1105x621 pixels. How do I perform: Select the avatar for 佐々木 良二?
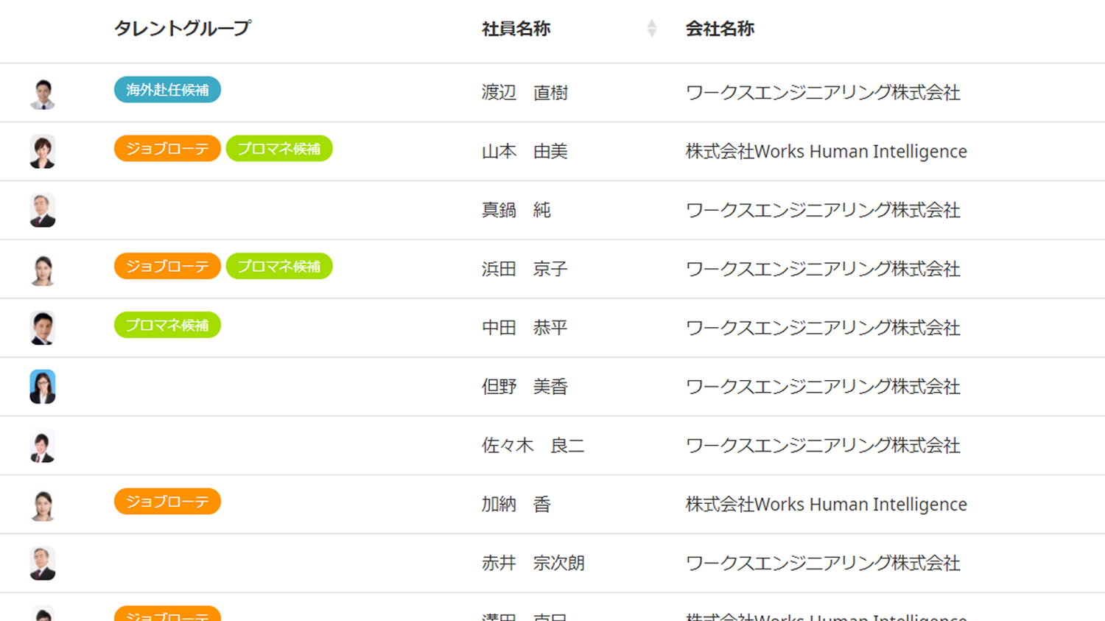(x=43, y=446)
